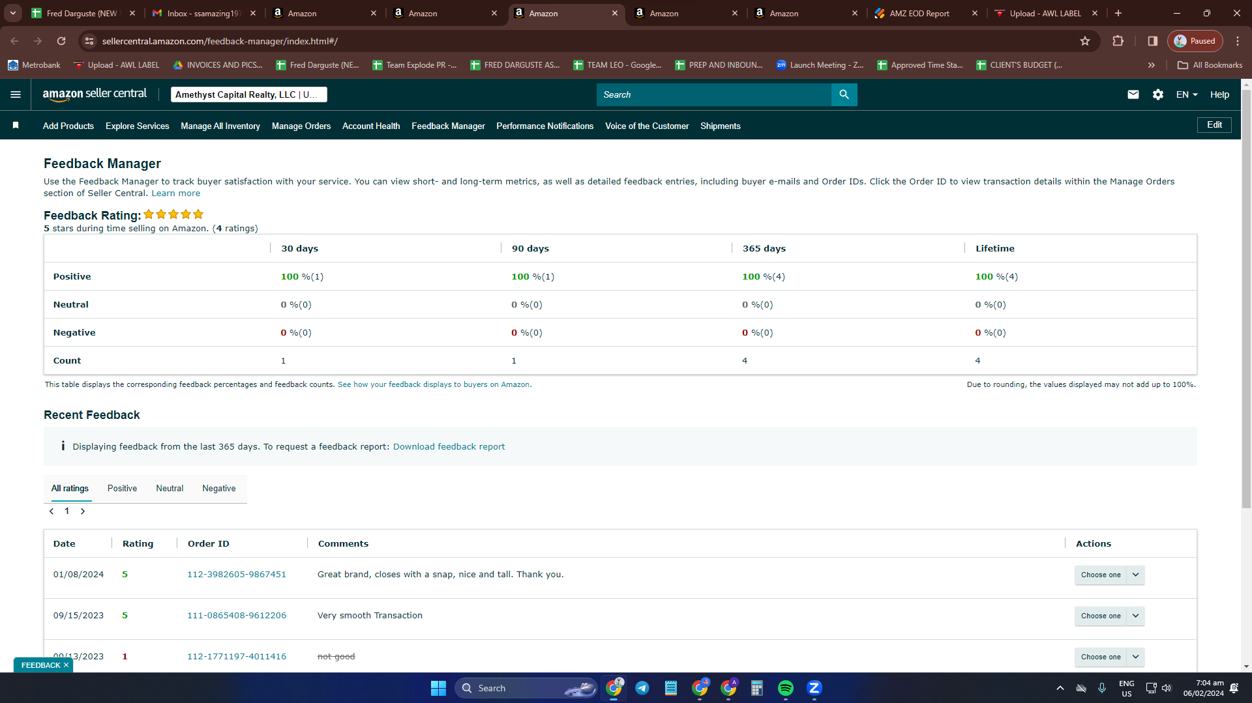Open order 112-1771197-4011416
The image size is (1252, 703).
(x=237, y=657)
